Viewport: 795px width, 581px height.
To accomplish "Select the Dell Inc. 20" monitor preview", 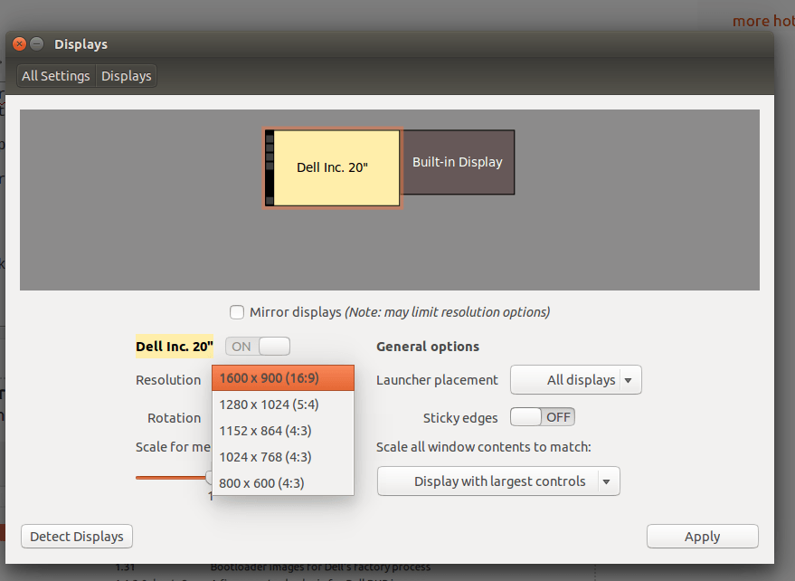I will (333, 167).
